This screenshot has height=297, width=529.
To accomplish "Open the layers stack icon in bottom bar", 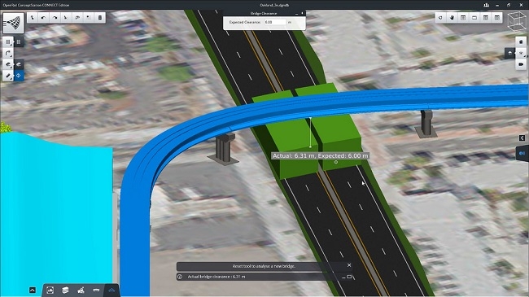I will point(65,290).
